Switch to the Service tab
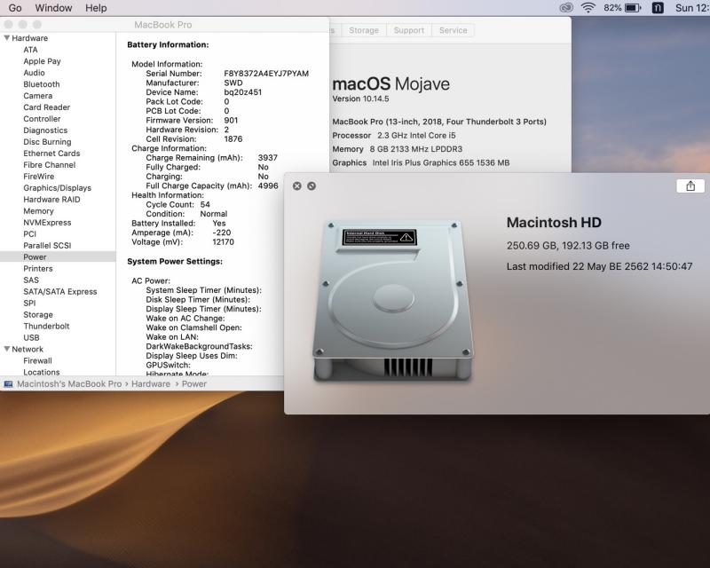Viewport: 710px width, 568px height. click(x=453, y=30)
